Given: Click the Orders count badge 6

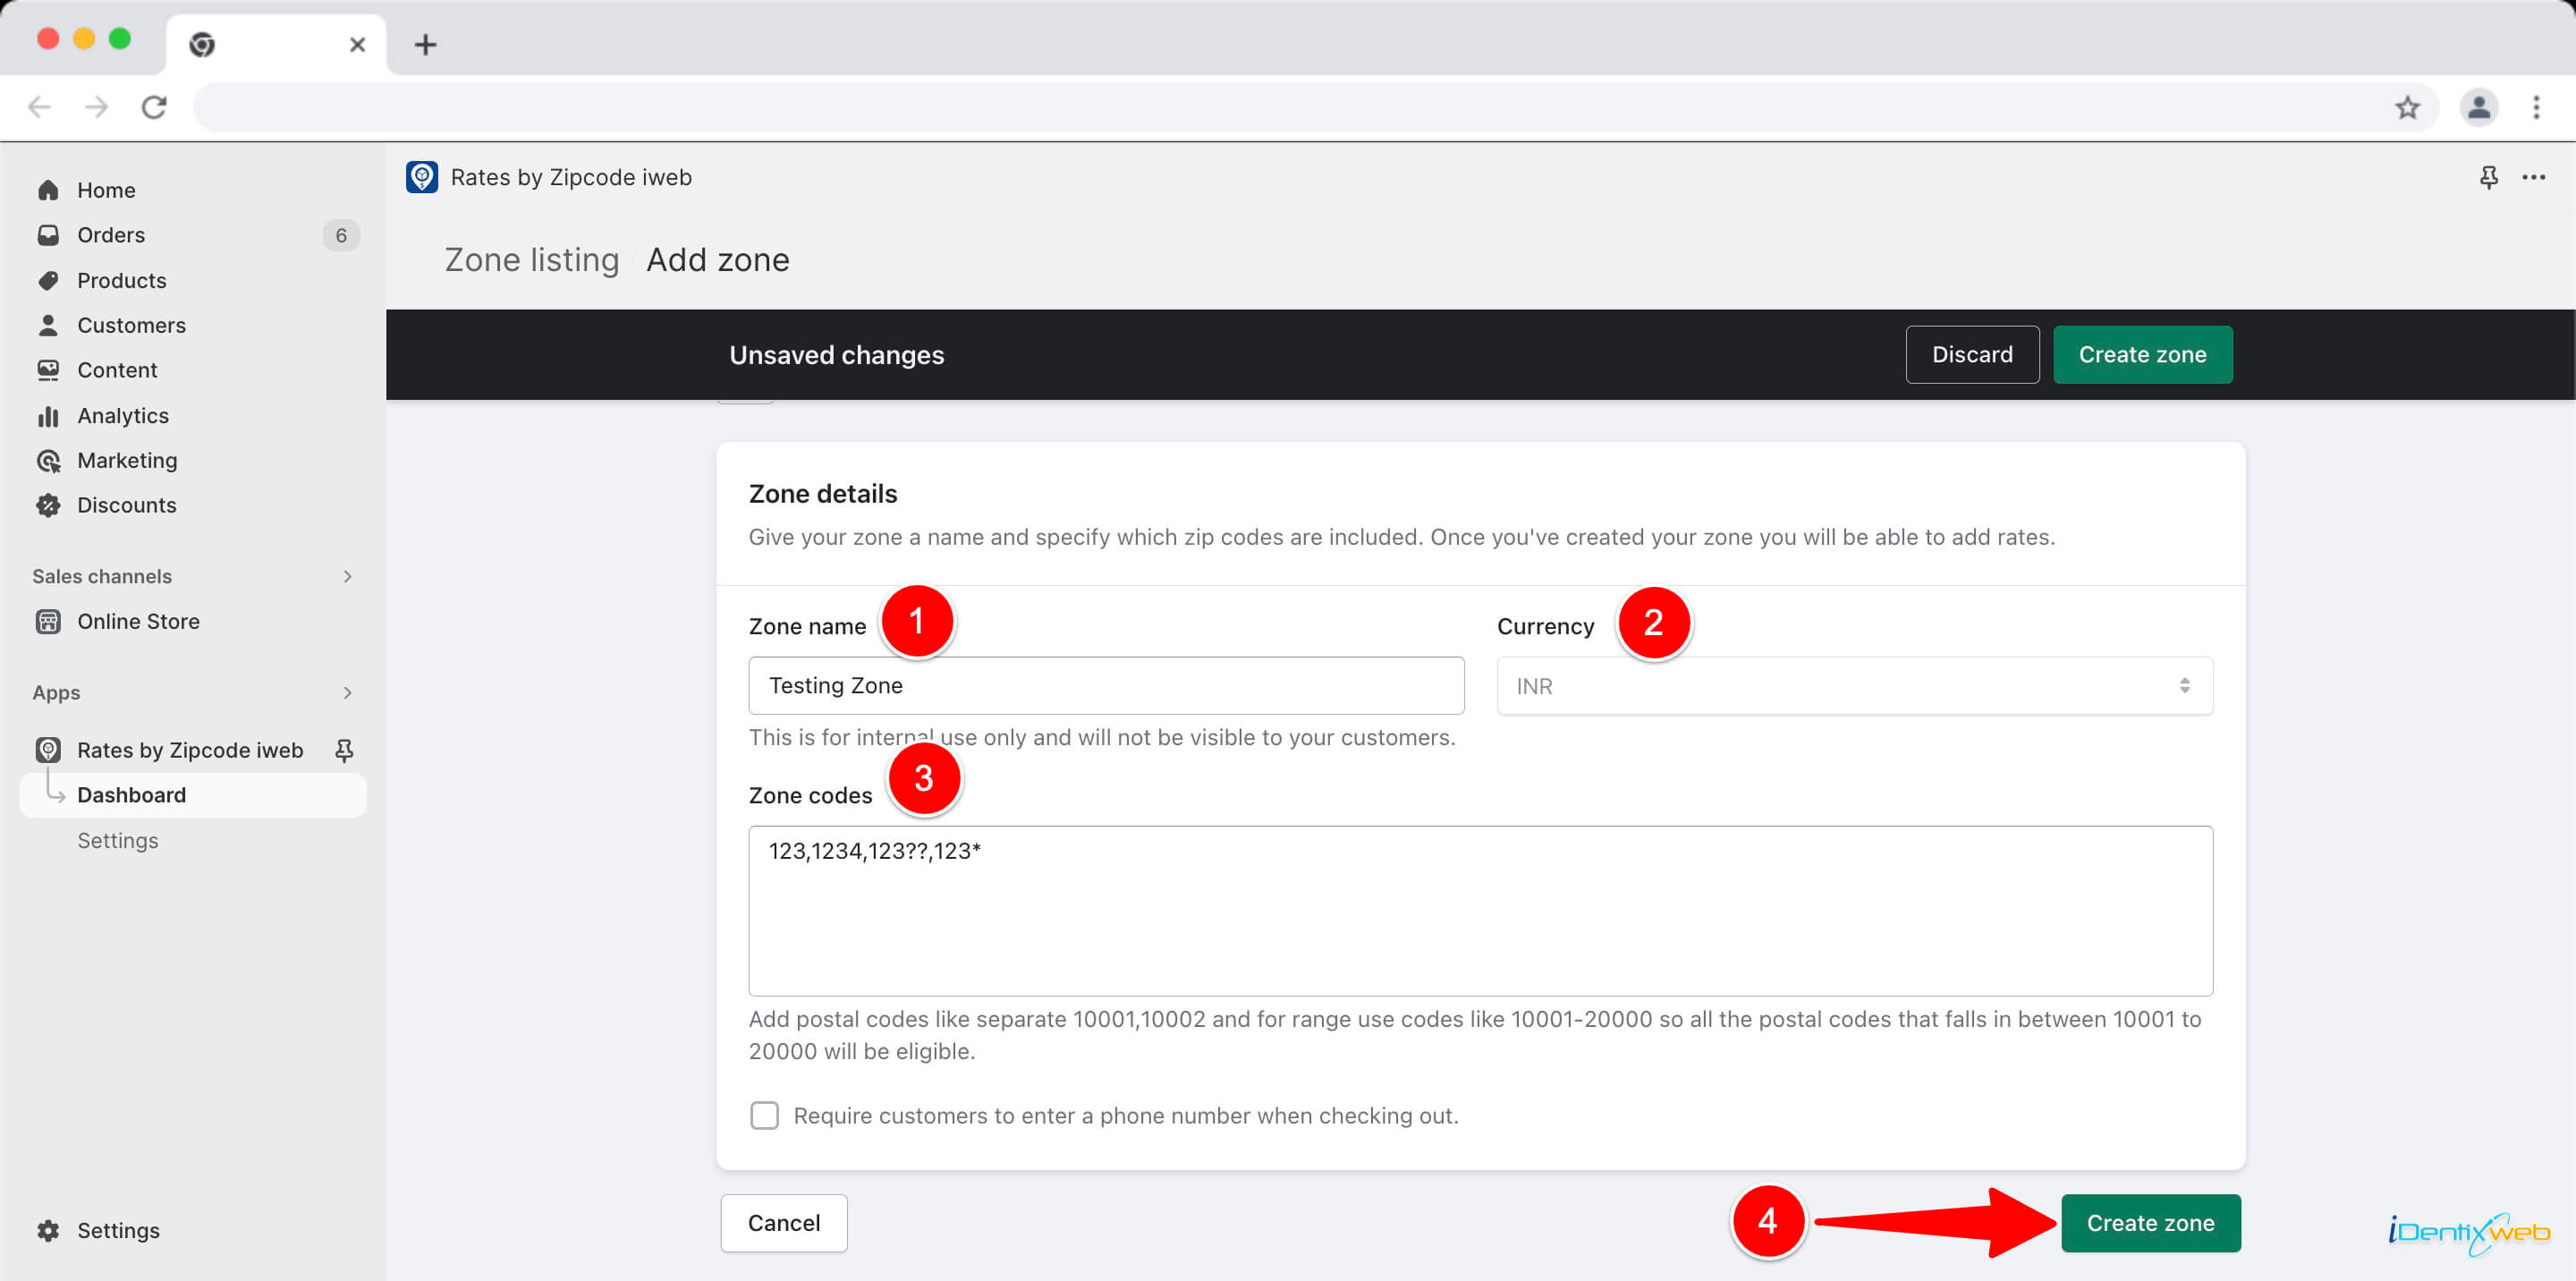Looking at the screenshot, I should [341, 235].
